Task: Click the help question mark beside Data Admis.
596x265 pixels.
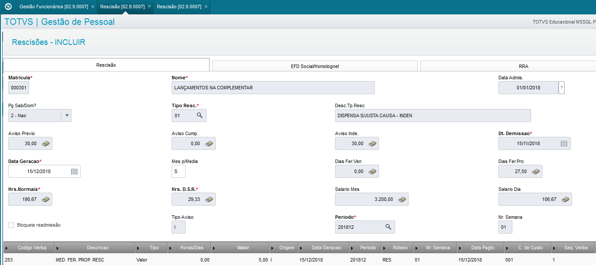Action: (x=562, y=88)
